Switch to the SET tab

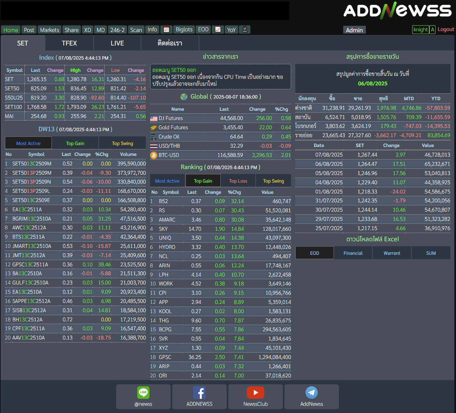(x=23, y=43)
